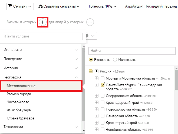Open Атрибуция: Последний переход selector

(150, 6)
